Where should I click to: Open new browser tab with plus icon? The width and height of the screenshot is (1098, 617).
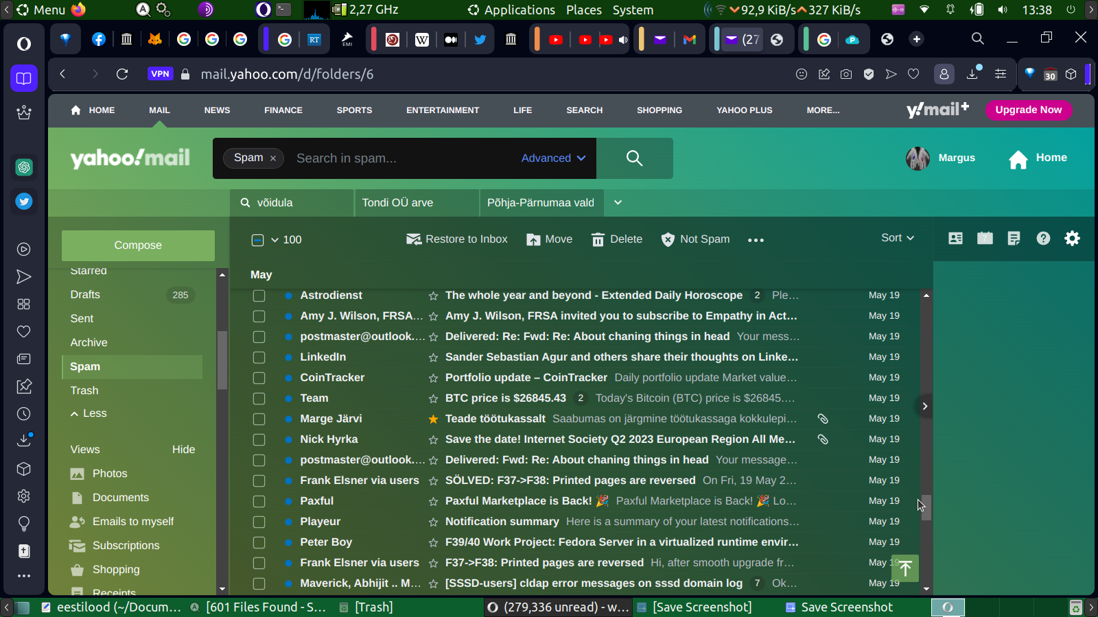pos(917,39)
